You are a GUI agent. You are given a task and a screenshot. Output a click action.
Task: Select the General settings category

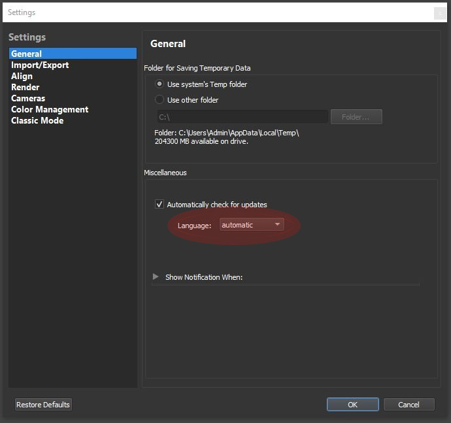click(x=73, y=54)
